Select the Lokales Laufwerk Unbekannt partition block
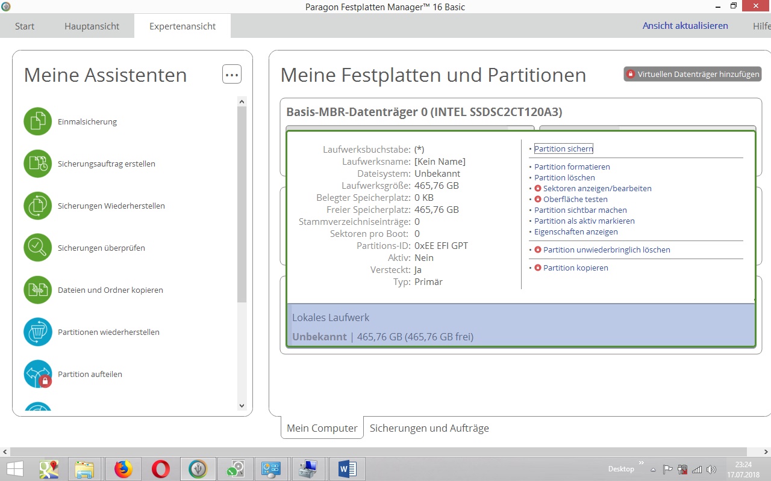The image size is (771, 481). 521,325
